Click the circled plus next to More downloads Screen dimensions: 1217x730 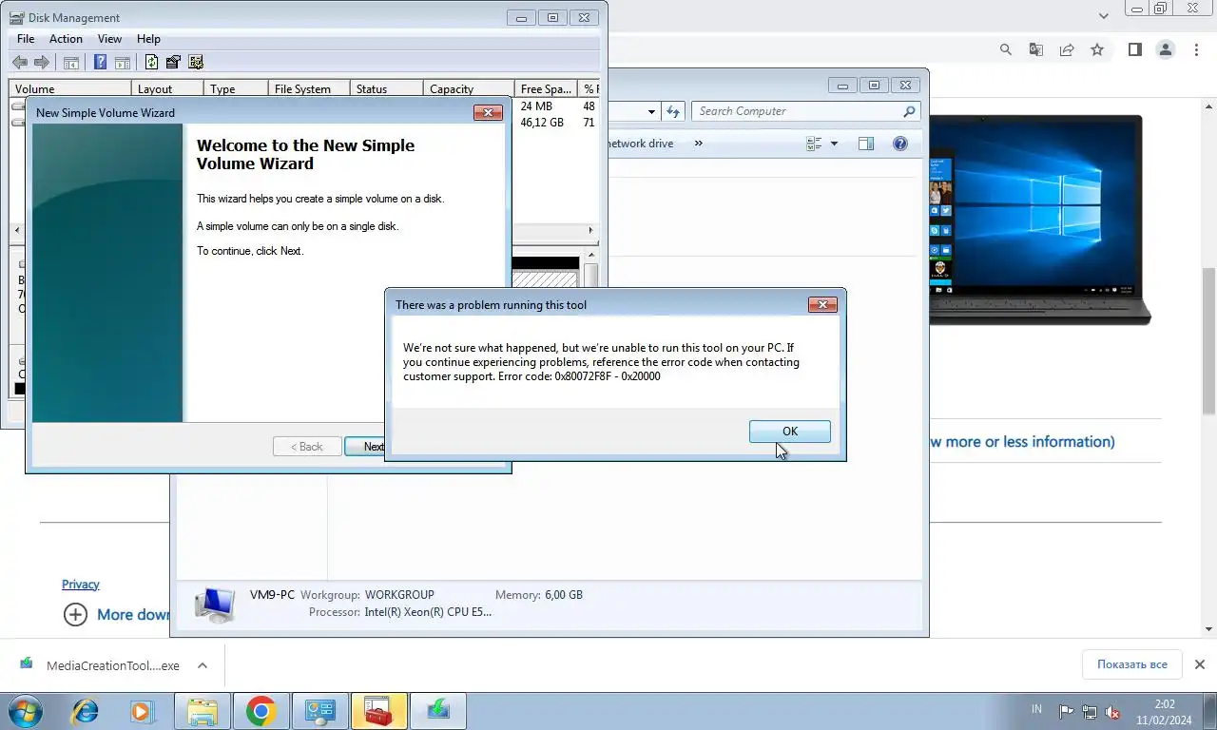[x=75, y=614]
